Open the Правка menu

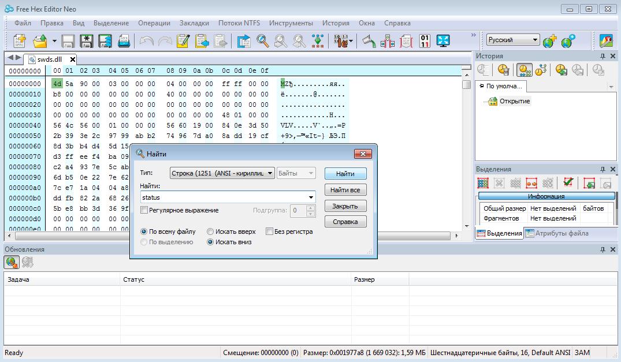(52, 23)
